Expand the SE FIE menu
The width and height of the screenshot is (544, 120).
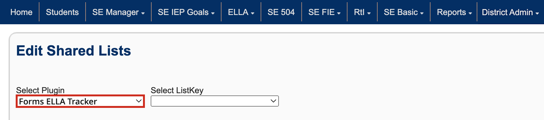point(324,12)
